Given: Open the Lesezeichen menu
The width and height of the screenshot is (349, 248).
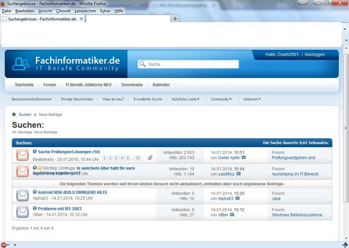Looking at the screenshot, I should click(x=85, y=11).
